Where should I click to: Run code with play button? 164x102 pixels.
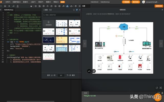(x=9, y=6)
